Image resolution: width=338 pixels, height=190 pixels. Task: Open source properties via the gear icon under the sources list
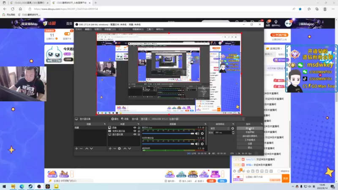pyautogui.click(x=120, y=149)
